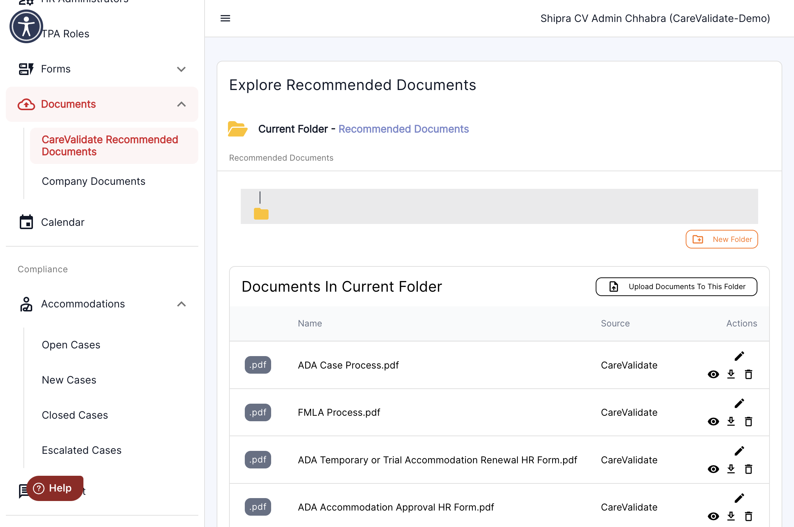Click the Actions column header

coord(742,324)
